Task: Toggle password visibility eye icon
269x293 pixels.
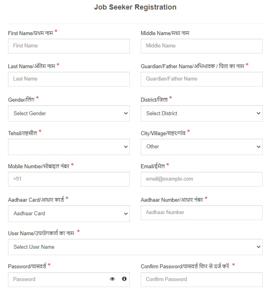Action: click(112, 279)
